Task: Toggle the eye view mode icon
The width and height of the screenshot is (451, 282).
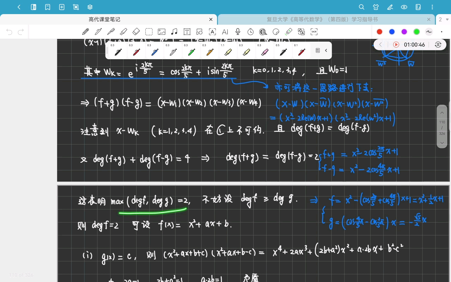Action: click(x=404, y=7)
